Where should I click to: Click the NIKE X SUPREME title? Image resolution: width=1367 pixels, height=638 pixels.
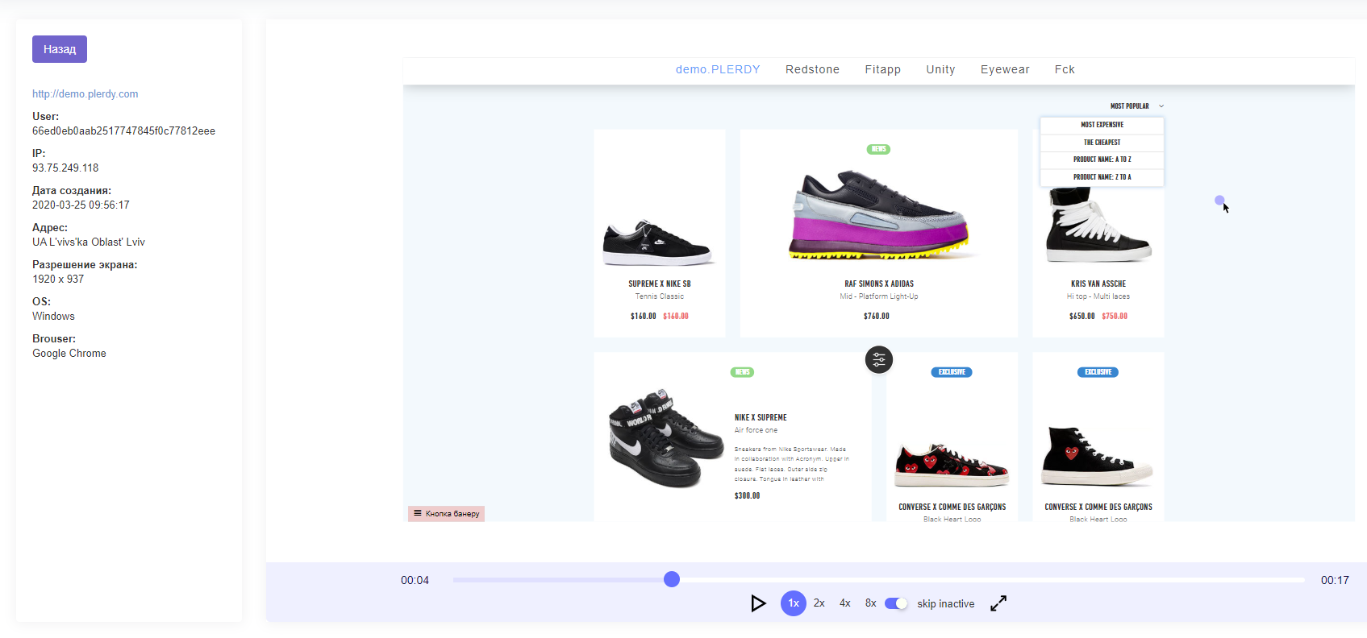[761, 417]
